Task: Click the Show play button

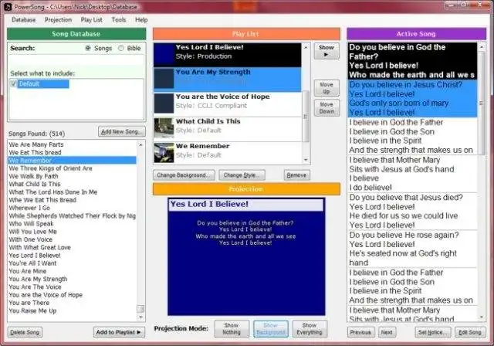Action: [x=327, y=51]
